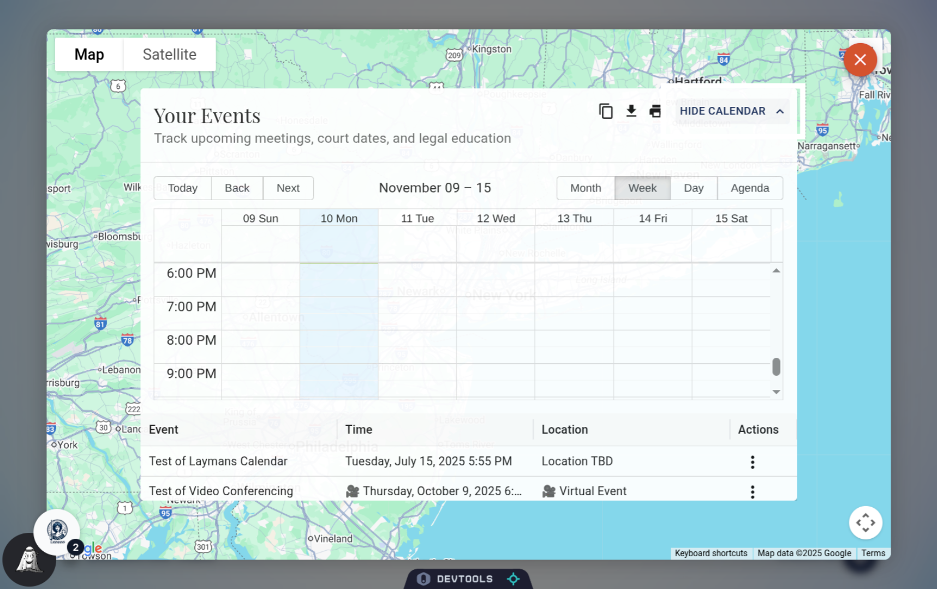Select the Map tab
The image size is (937, 589).
coord(89,54)
